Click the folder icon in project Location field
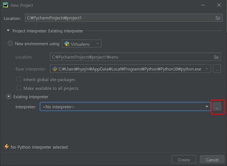Screen dimensions: 227x166 pyautogui.click(x=218, y=18)
